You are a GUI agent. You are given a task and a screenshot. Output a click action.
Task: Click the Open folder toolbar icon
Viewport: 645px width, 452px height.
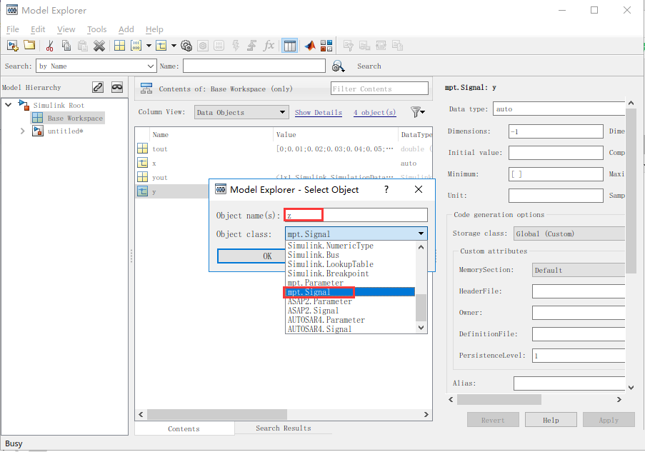(x=29, y=45)
